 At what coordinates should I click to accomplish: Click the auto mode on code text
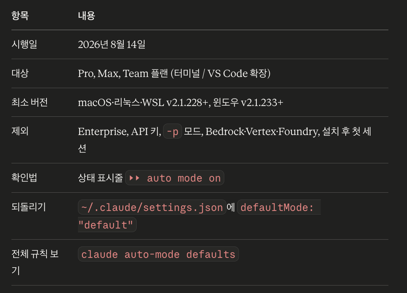click(x=184, y=178)
